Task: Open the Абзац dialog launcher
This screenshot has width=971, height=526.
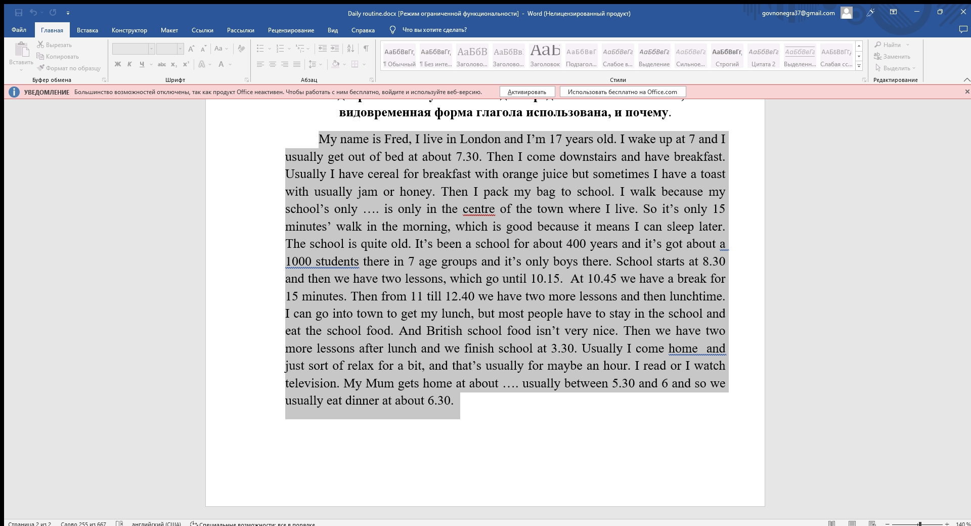Action: 372,80
